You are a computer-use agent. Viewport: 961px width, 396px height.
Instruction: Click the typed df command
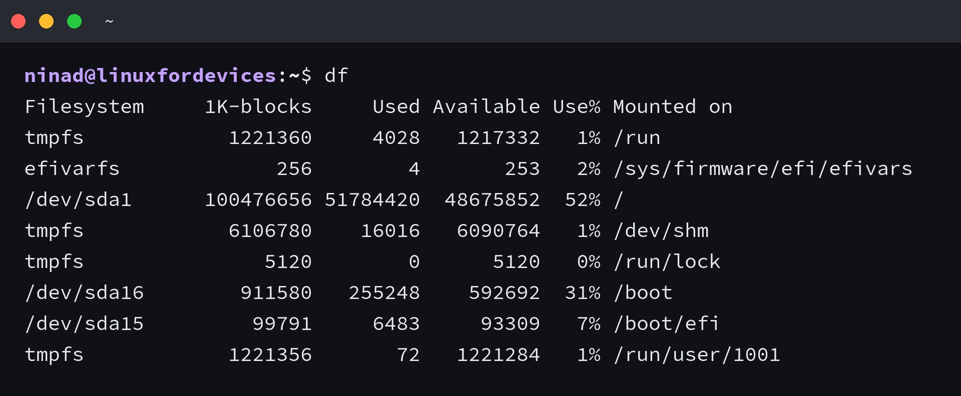336,75
